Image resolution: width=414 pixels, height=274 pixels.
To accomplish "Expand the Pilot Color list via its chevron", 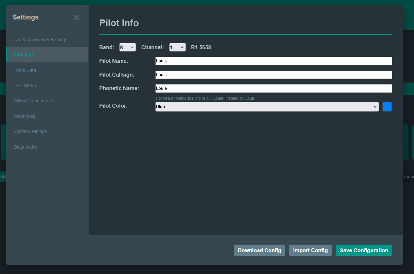I will coord(375,107).
